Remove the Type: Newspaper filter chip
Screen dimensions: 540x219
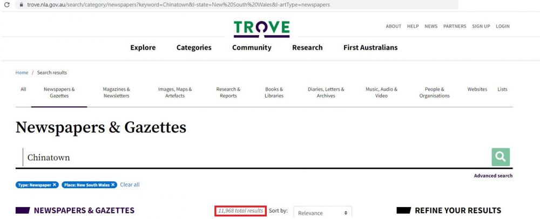[55, 185]
